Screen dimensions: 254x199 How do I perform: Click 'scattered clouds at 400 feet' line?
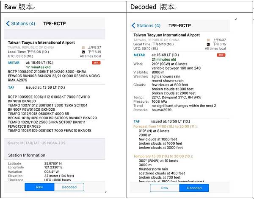coord(162,174)
